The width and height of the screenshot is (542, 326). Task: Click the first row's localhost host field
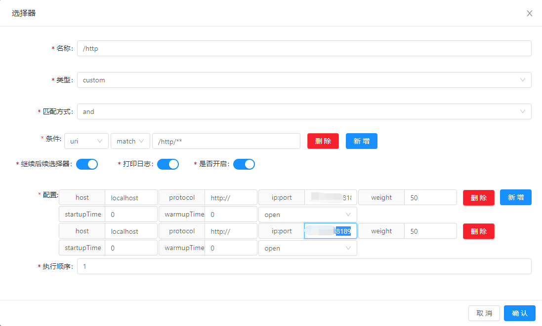[x=131, y=198]
